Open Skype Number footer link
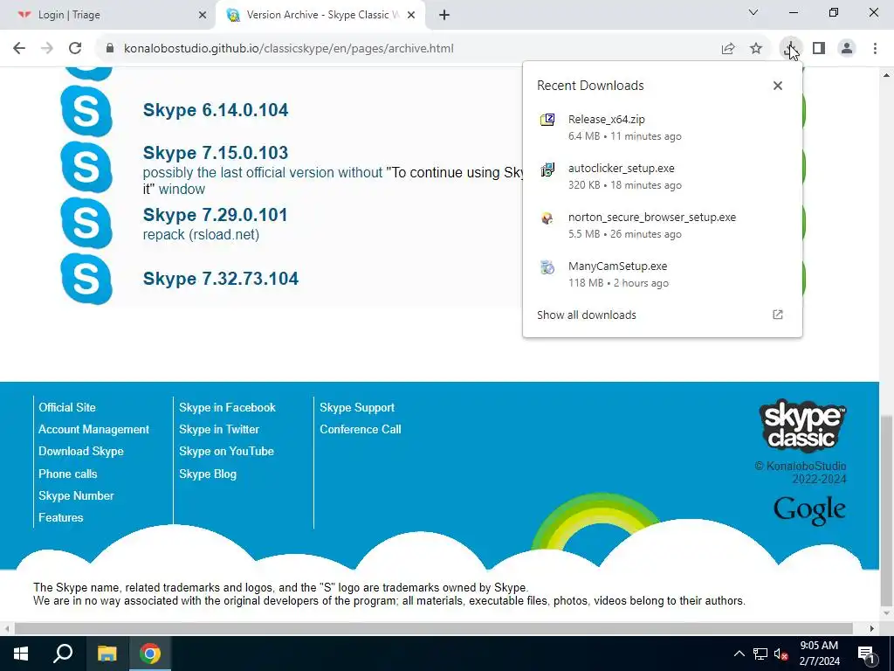894x671 pixels. (76, 496)
